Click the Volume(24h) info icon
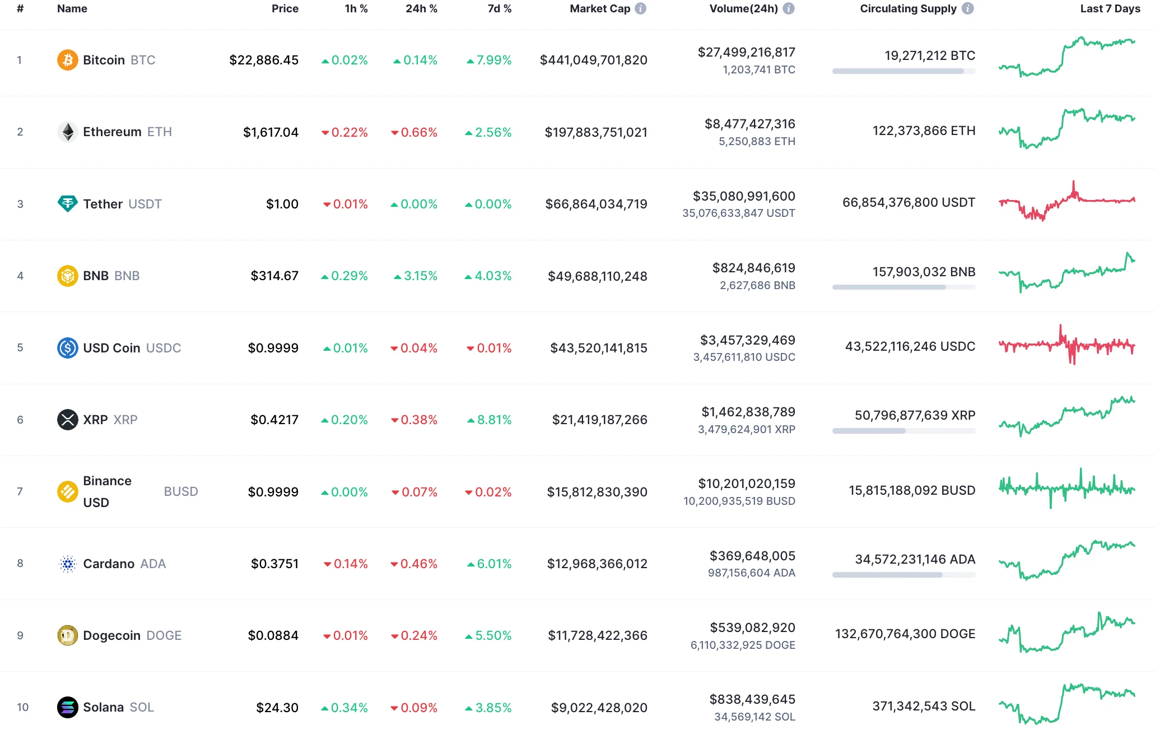 click(789, 8)
